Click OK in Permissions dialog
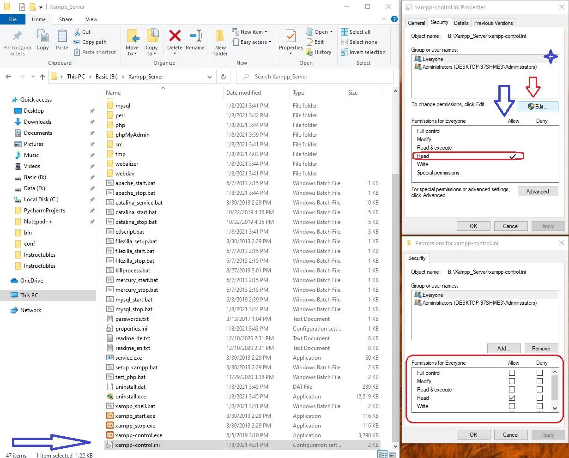Screen dimensions: 569x458 tap(473, 435)
